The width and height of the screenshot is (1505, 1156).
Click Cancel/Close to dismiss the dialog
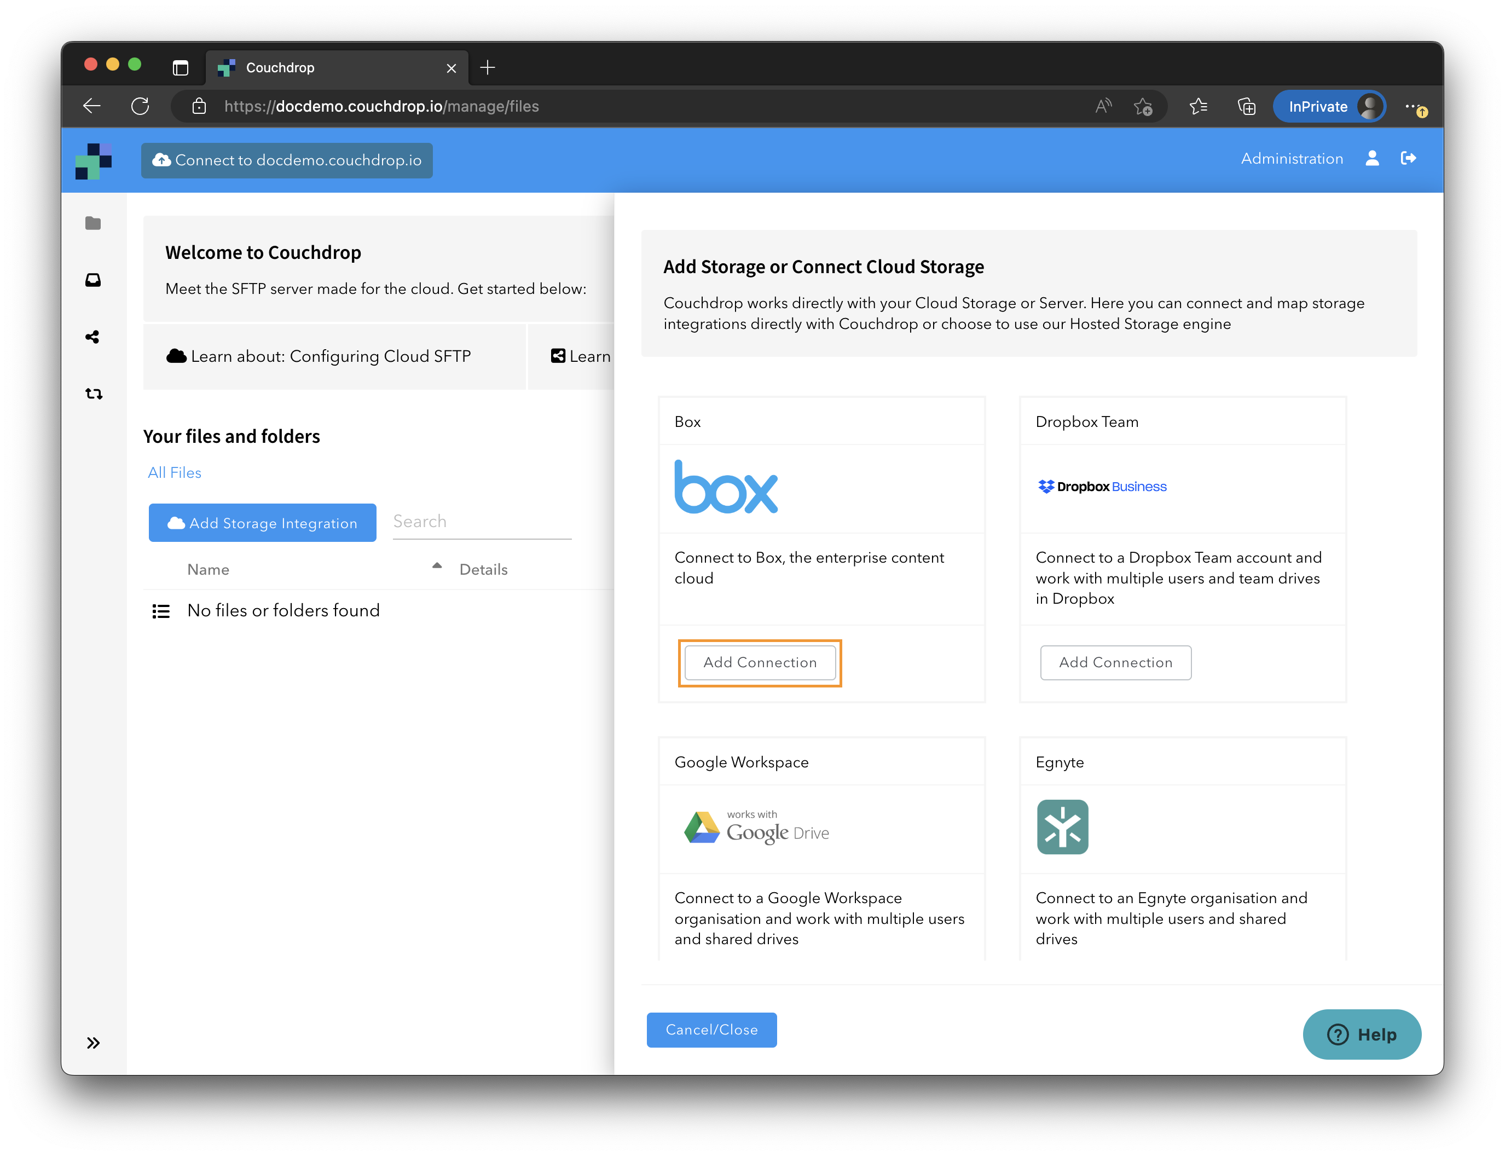[x=711, y=1028]
